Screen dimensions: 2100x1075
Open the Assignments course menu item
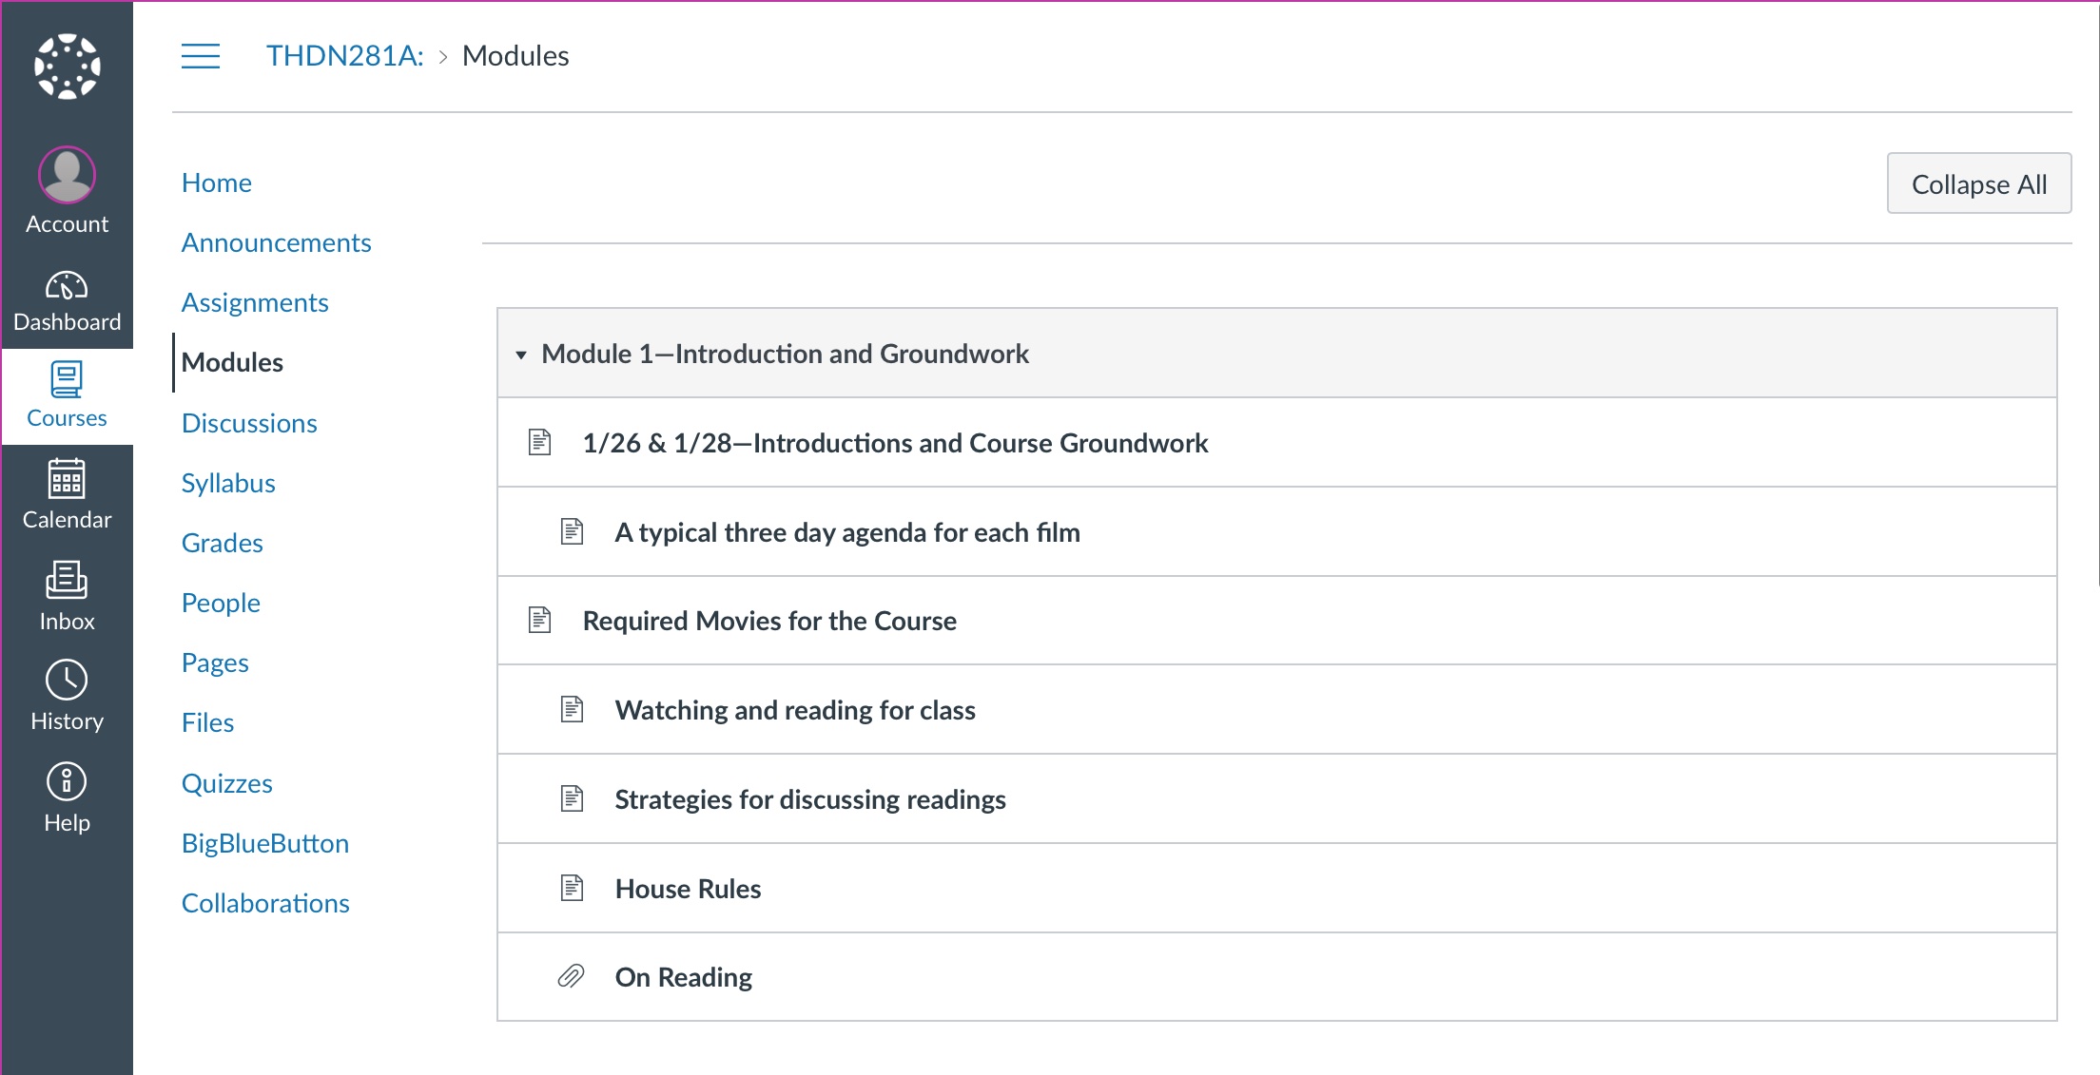[255, 302]
